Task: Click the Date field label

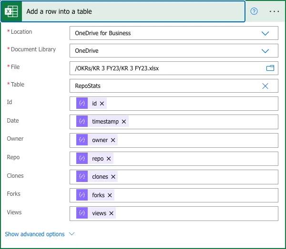Action: (x=13, y=121)
